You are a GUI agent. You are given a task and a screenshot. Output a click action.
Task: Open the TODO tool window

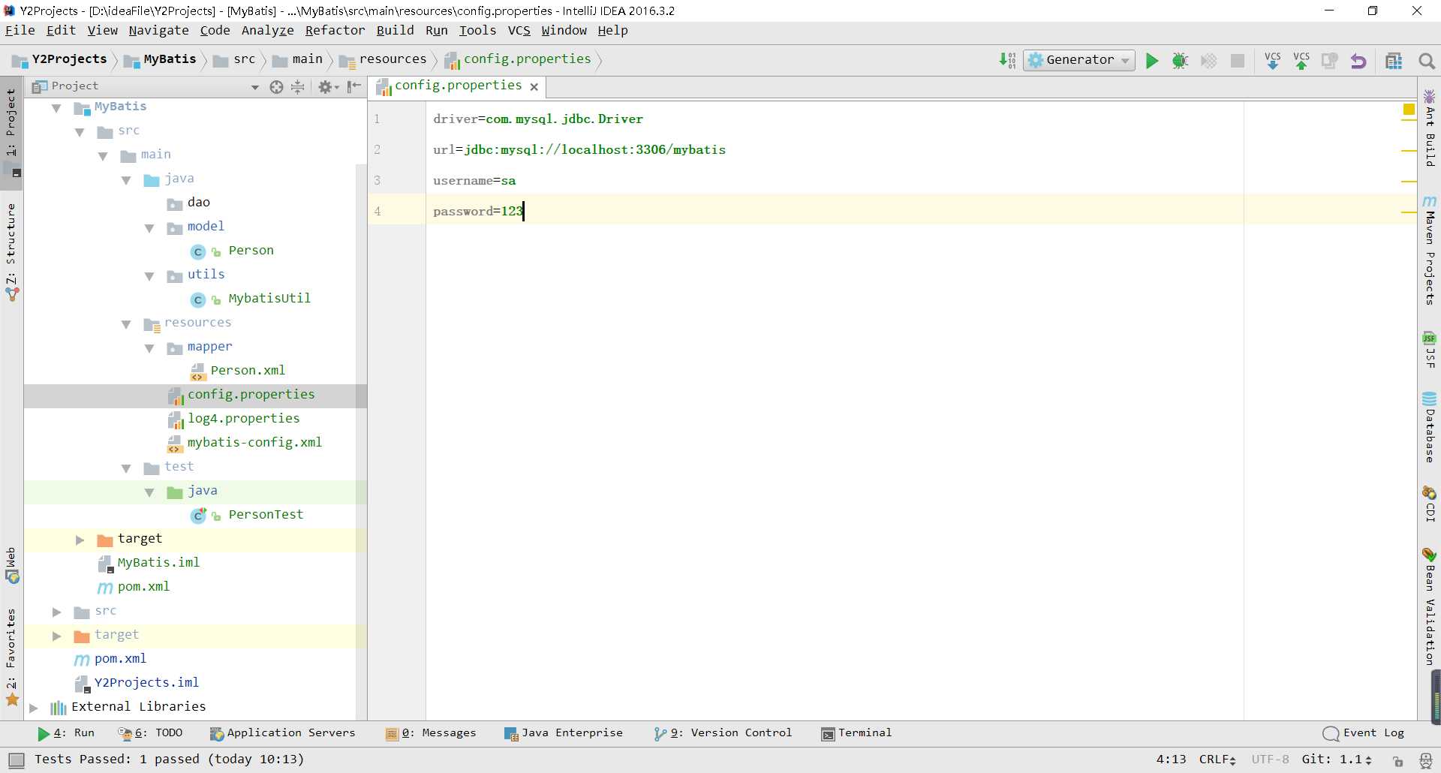[150, 733]
